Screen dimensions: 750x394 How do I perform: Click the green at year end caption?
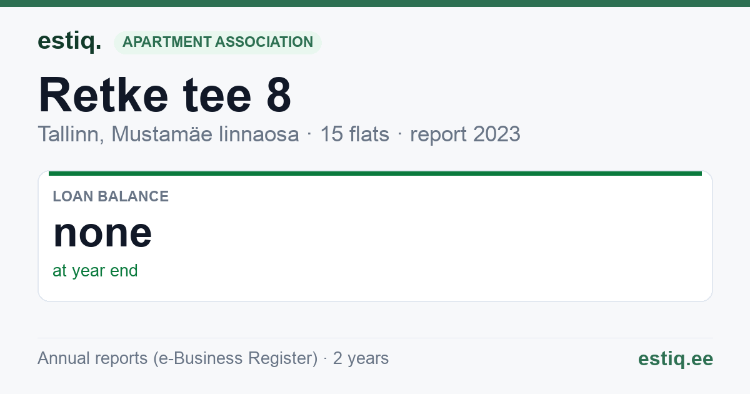[95, 271]
